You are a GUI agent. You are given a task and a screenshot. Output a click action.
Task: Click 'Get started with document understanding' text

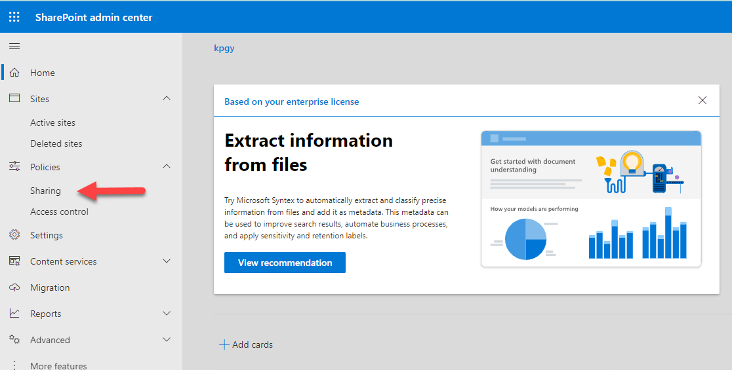[533, 166]
